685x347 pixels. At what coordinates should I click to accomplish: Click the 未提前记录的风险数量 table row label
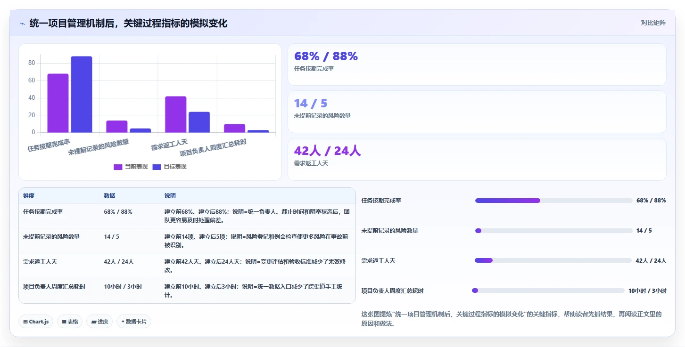[51, 237]
